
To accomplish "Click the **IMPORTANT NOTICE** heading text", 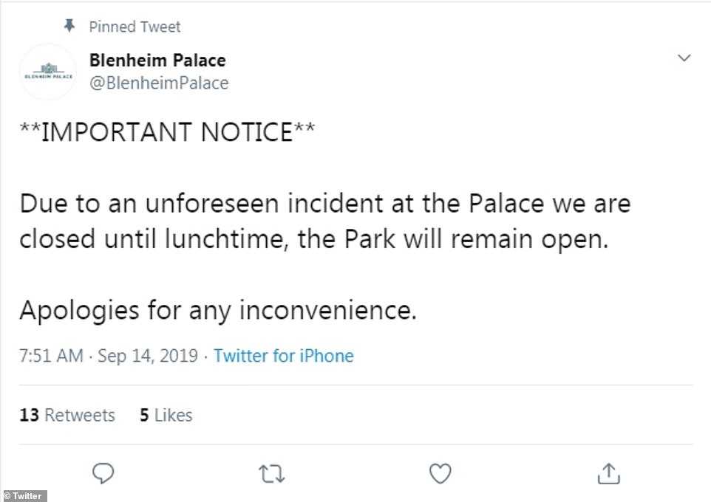I will click(x=168, y=132).
